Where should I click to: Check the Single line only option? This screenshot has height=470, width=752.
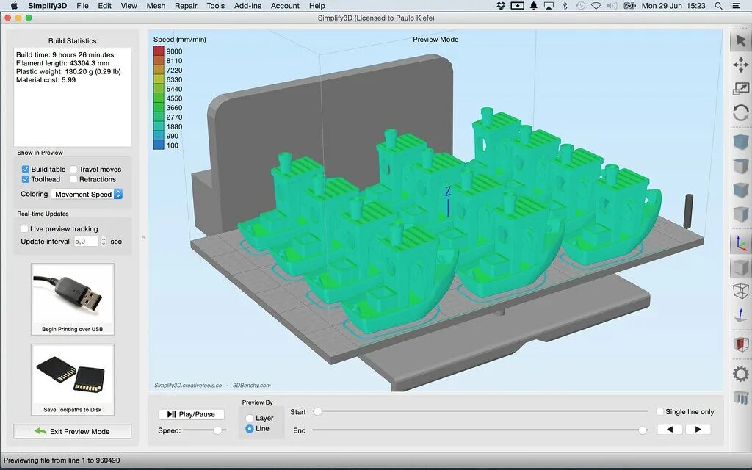click(x=660, y=411)
